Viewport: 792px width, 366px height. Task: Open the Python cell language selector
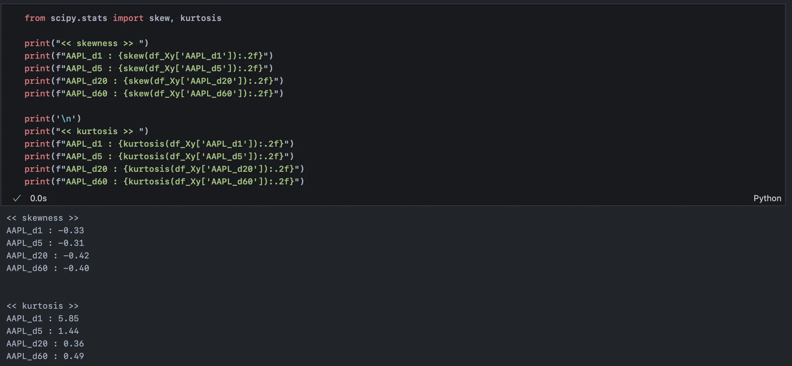[767, 198]
